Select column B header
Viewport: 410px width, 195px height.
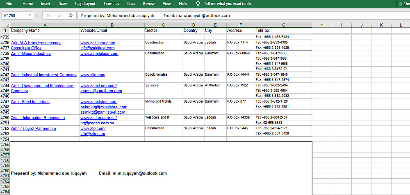[x=112, y=25]
